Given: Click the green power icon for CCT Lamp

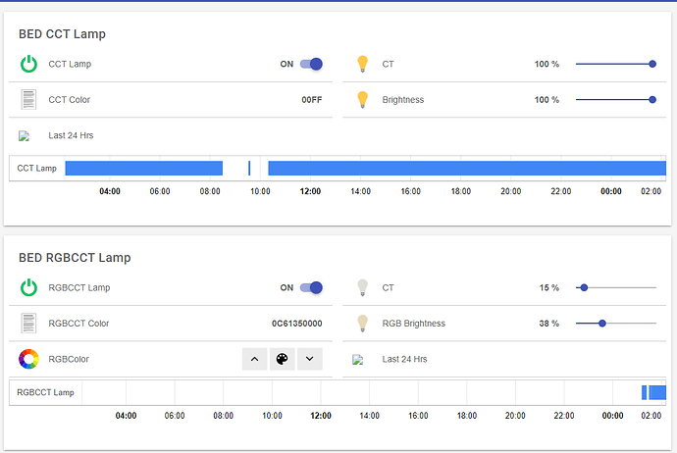Looking at the screenshot, I should (28, 65).
